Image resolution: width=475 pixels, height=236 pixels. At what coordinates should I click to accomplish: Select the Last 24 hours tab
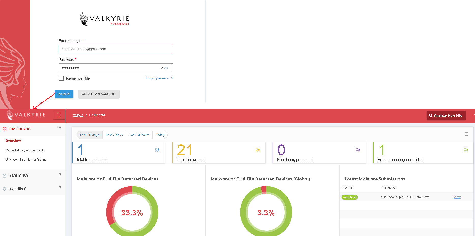139,135
